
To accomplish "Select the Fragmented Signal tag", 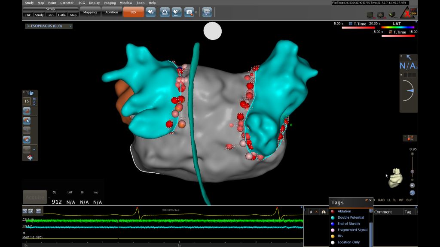I will (x=352, y=230).
